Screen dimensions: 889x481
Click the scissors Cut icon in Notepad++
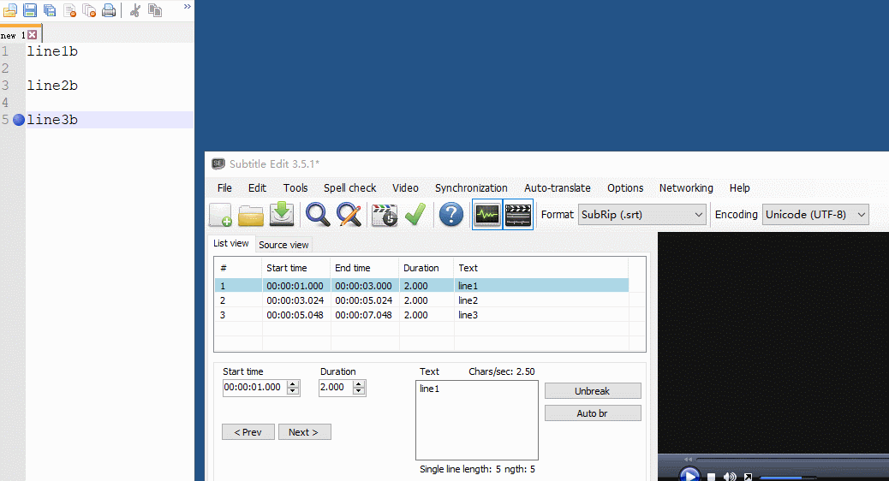pos(135,9)
